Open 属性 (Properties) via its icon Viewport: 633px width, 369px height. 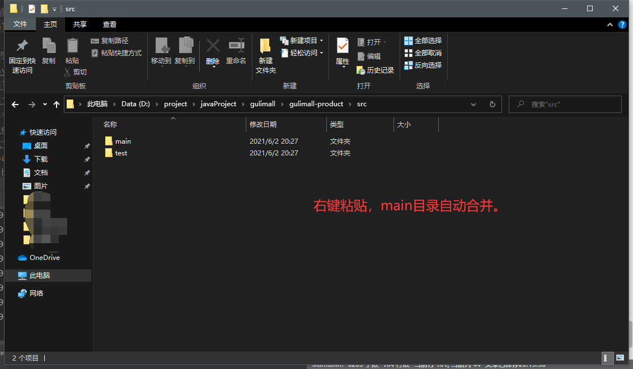342,50
